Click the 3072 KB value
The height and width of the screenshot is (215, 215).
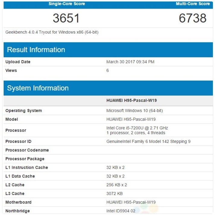tap(115, 193)
